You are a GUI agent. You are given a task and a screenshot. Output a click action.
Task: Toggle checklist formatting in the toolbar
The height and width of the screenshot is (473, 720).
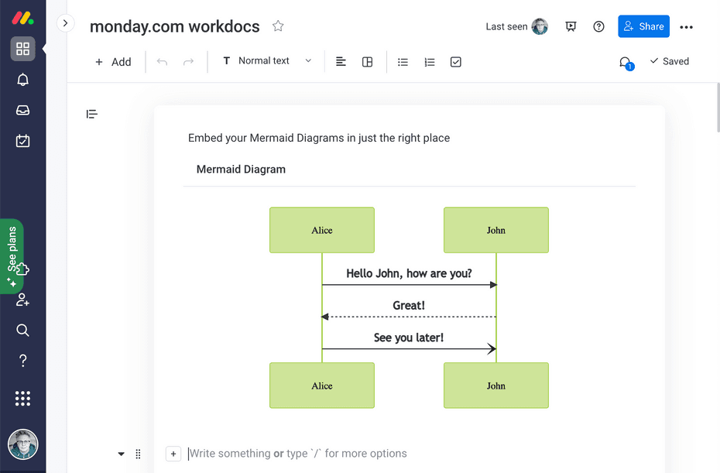coord(455,61)
